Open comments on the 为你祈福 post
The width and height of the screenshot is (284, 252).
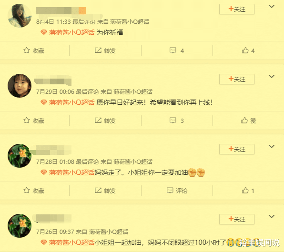pyautogui.click(x=177, y=50)
